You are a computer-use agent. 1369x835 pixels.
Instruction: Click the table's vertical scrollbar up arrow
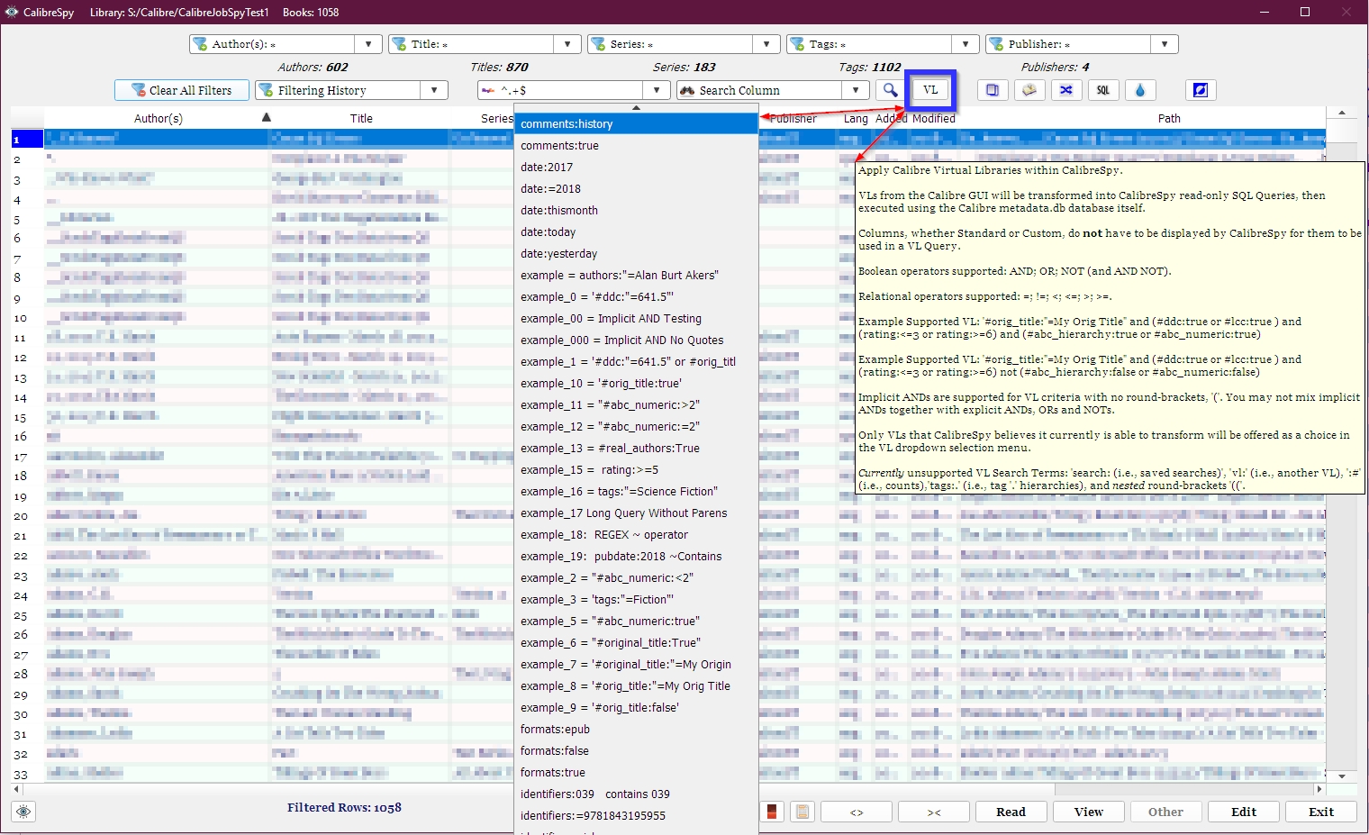coord(1342,113)
